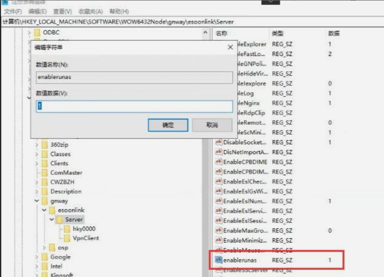Screen dimensions: 384x277
Task: Click the ODBC folder icon
Action: click(36, 33)
